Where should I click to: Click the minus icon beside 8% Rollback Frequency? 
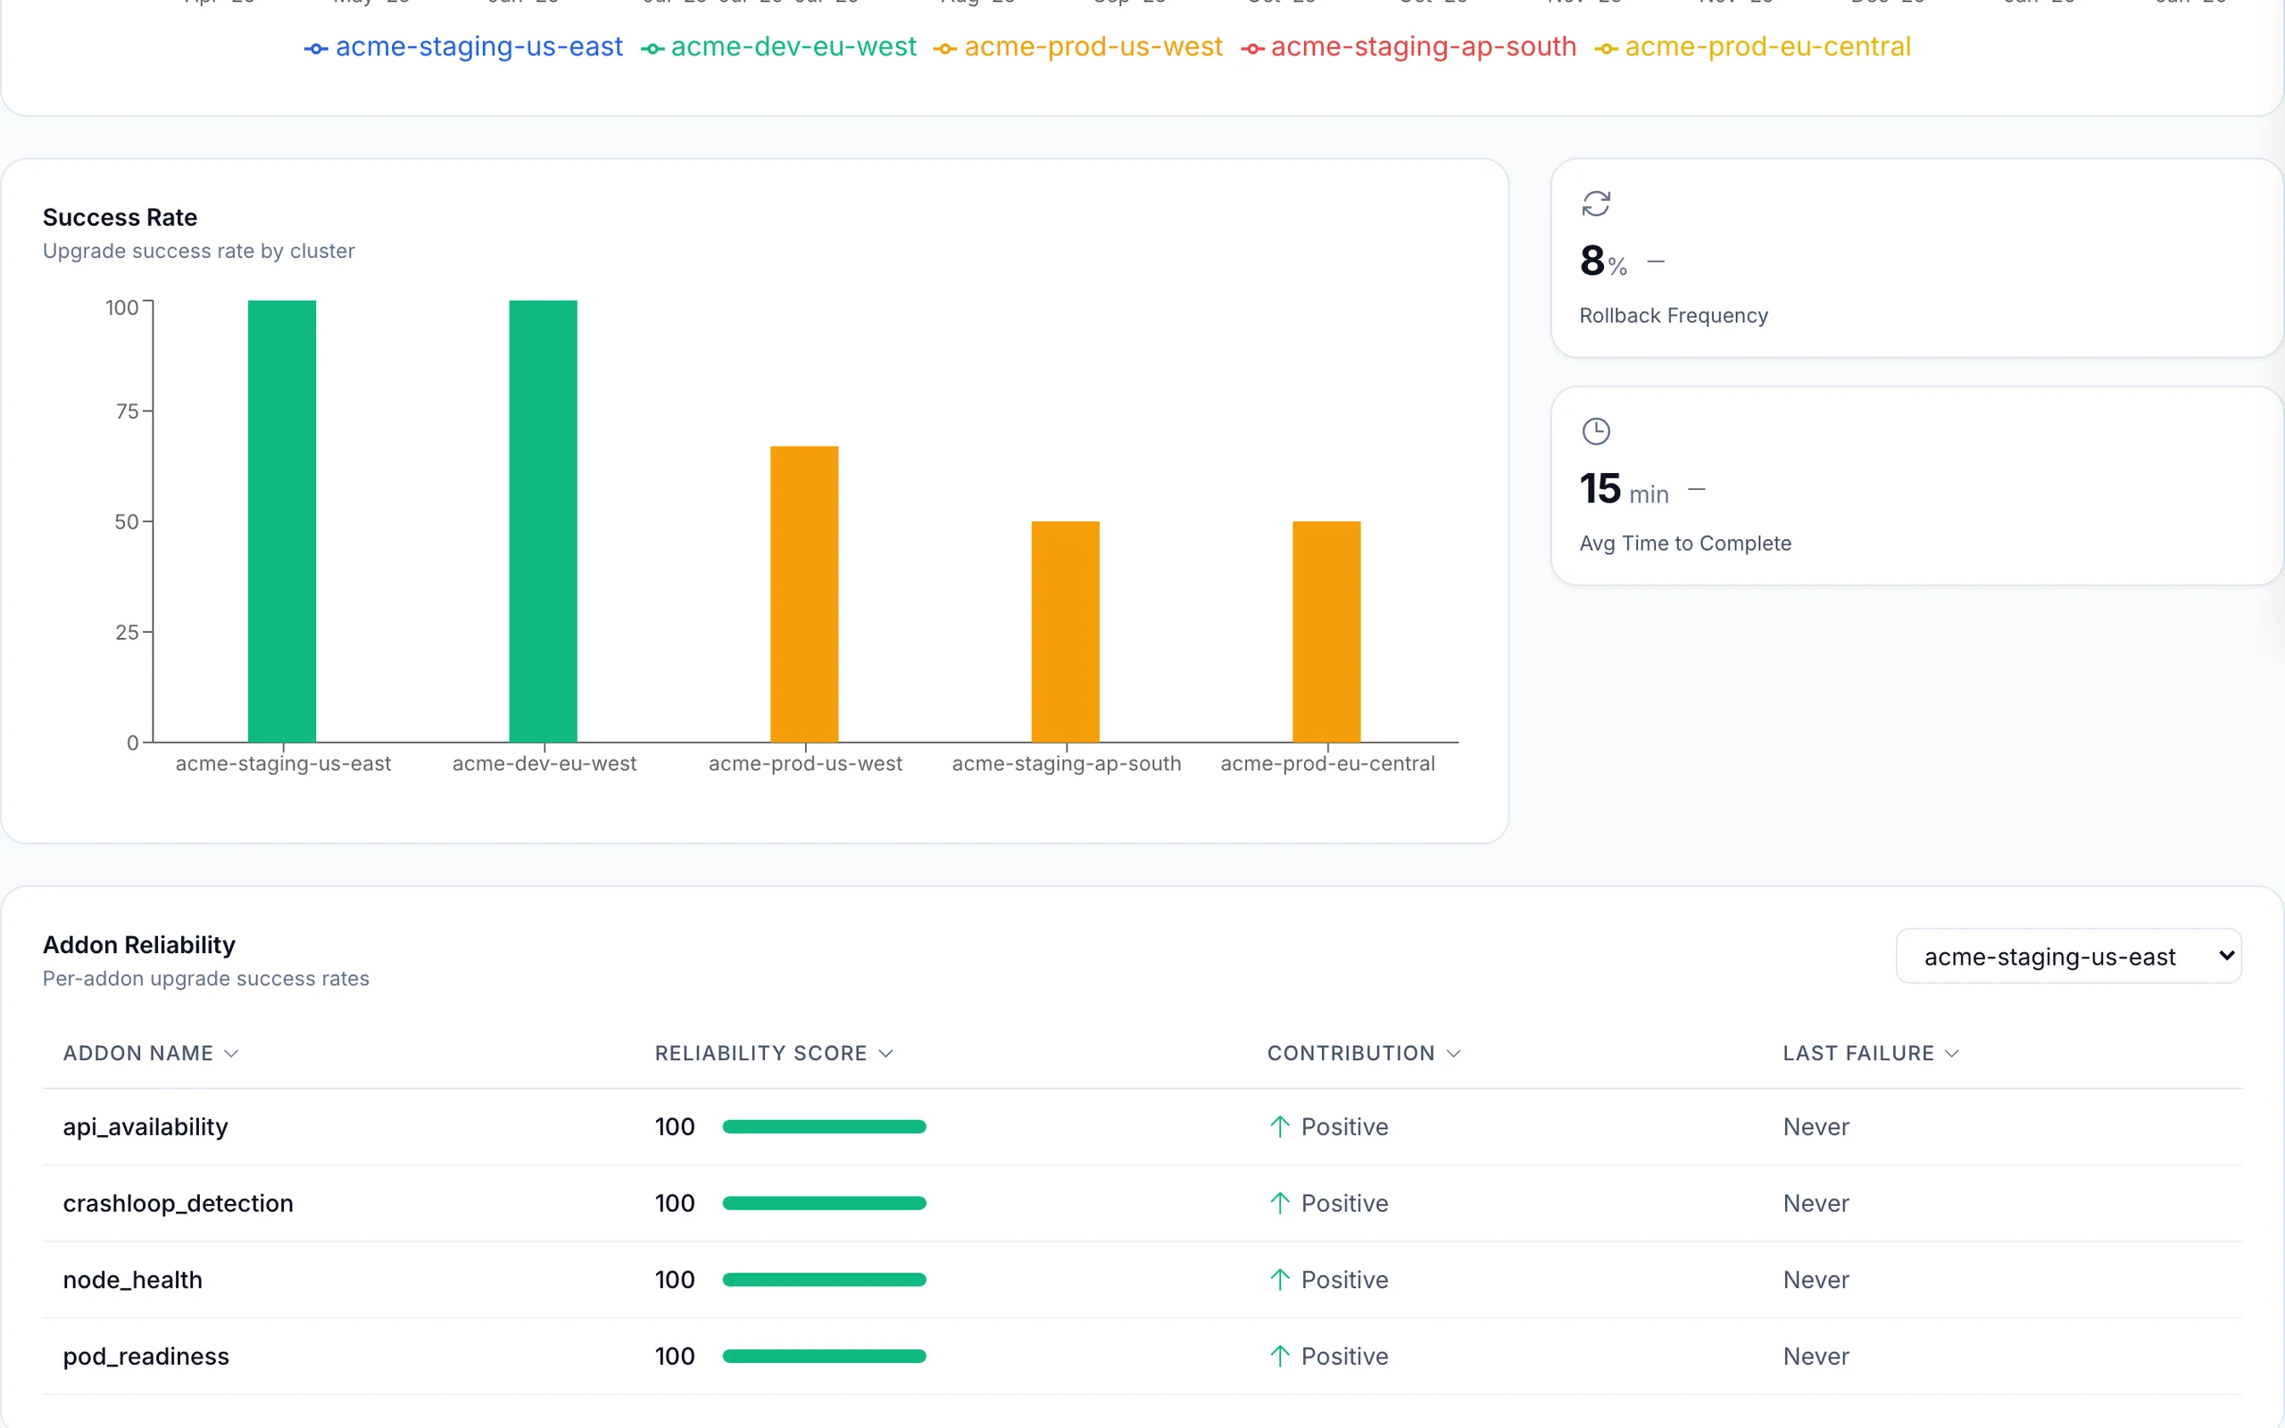tap(1656, 261)
